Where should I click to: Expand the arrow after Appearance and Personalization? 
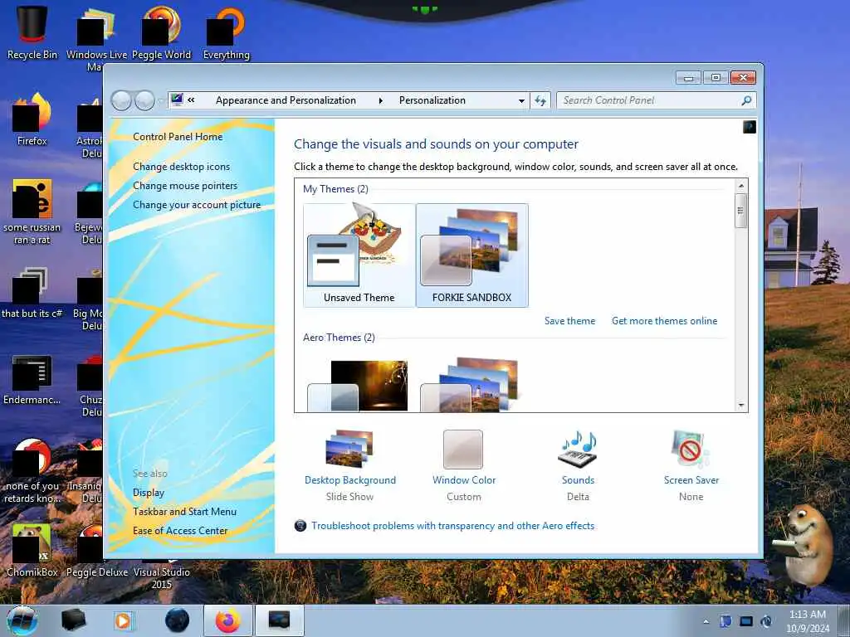pyautogui.click(x=380, y=100)
